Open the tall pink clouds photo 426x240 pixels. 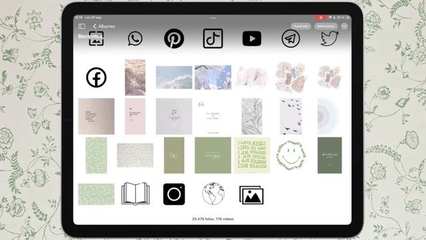coord(135,77)
